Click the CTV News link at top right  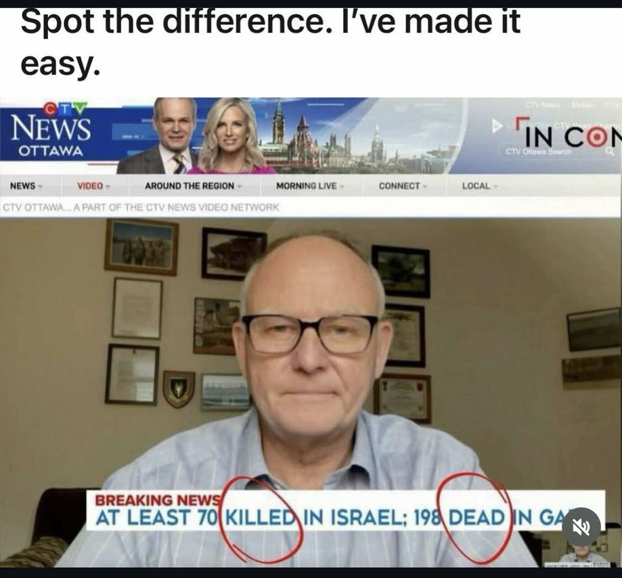pos(542,105)
